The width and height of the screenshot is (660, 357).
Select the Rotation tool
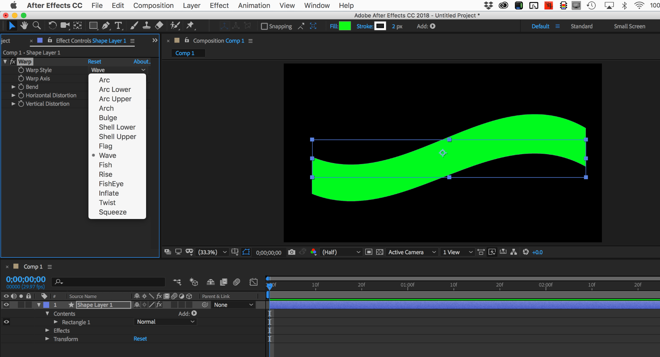pyautogui.click(x=52, y=25)
